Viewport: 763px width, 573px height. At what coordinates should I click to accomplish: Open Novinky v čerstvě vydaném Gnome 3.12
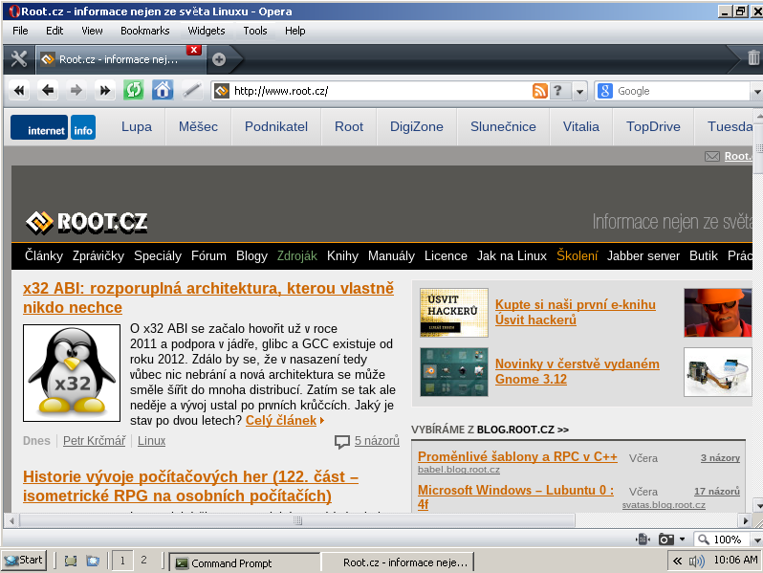(x=578, y=371)
